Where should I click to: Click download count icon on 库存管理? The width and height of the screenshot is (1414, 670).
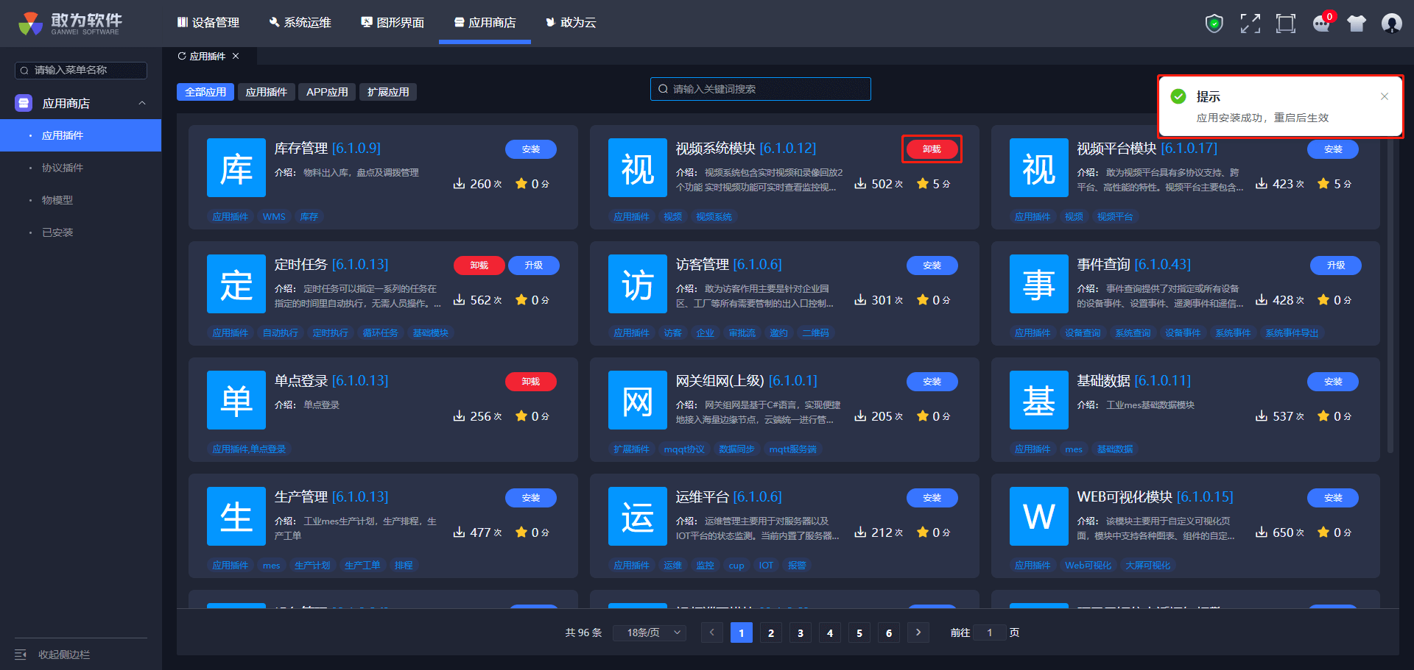pos(459,183)
